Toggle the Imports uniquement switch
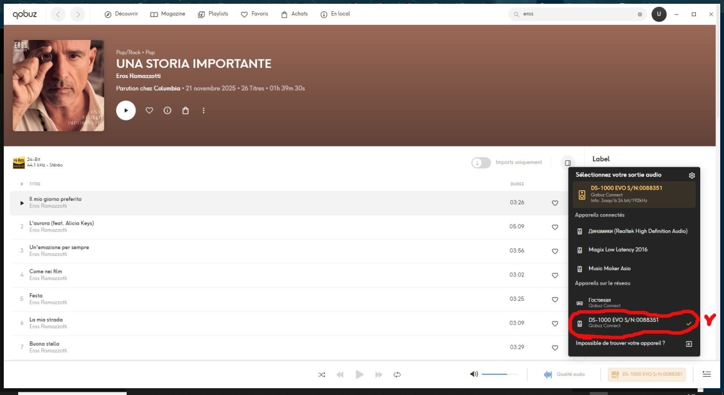Viewport: 724px width, 395px height. pyautogui.click(x=481, y=162)
